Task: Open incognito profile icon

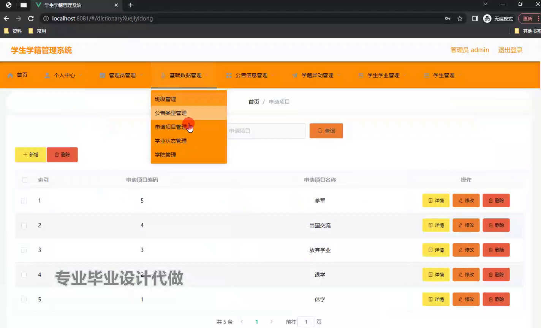Action: pyautogui.click(x=487, y=19)
